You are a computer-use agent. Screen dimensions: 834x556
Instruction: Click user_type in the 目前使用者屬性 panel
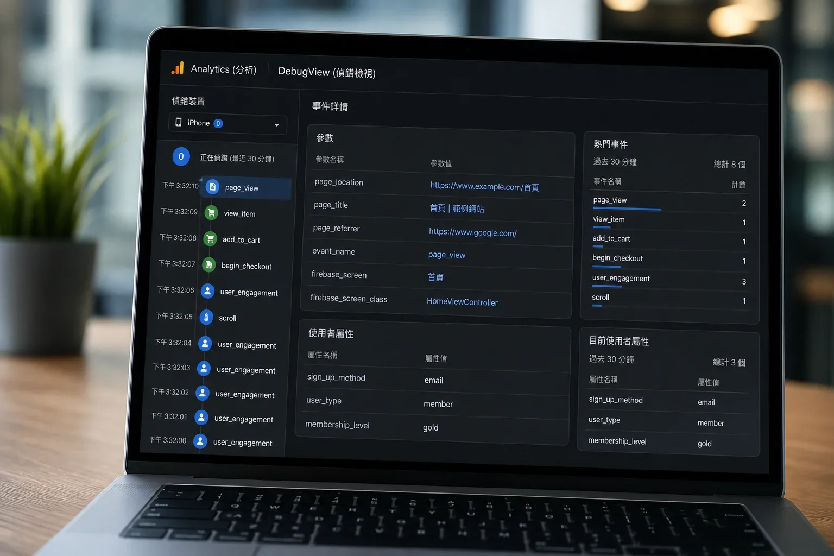point(604,420)
